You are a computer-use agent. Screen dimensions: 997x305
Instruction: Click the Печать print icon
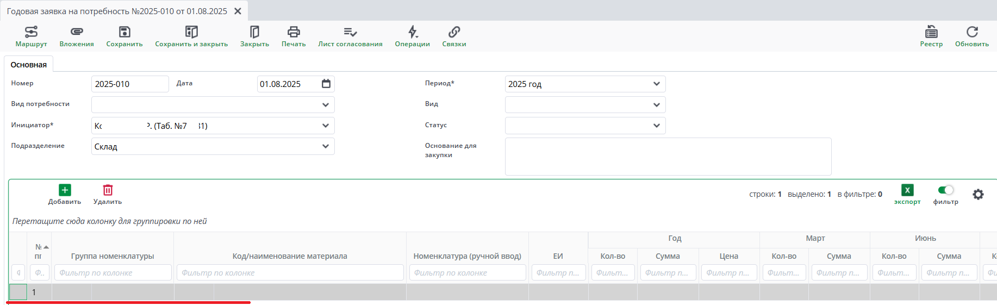[x=294, y=32]
